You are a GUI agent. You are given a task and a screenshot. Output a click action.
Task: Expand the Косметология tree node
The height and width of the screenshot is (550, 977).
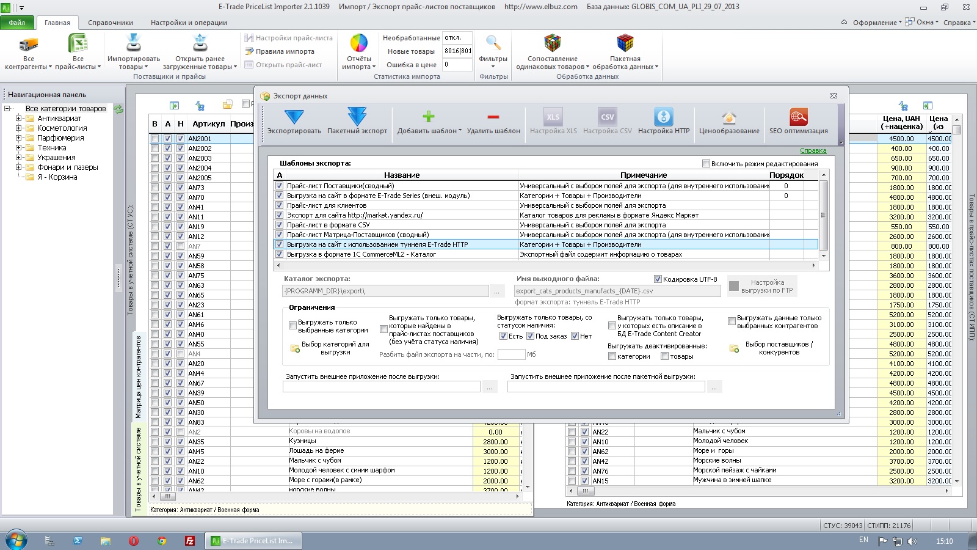pos(18,128)
